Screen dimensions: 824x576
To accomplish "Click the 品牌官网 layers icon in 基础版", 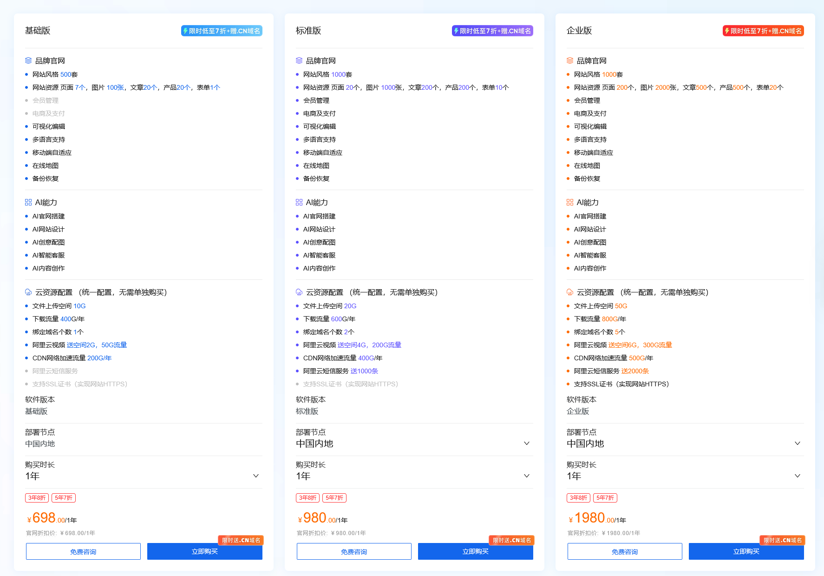I will pos(28,60).
